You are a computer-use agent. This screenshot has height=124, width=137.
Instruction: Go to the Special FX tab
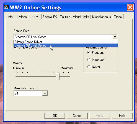(50, 17)
